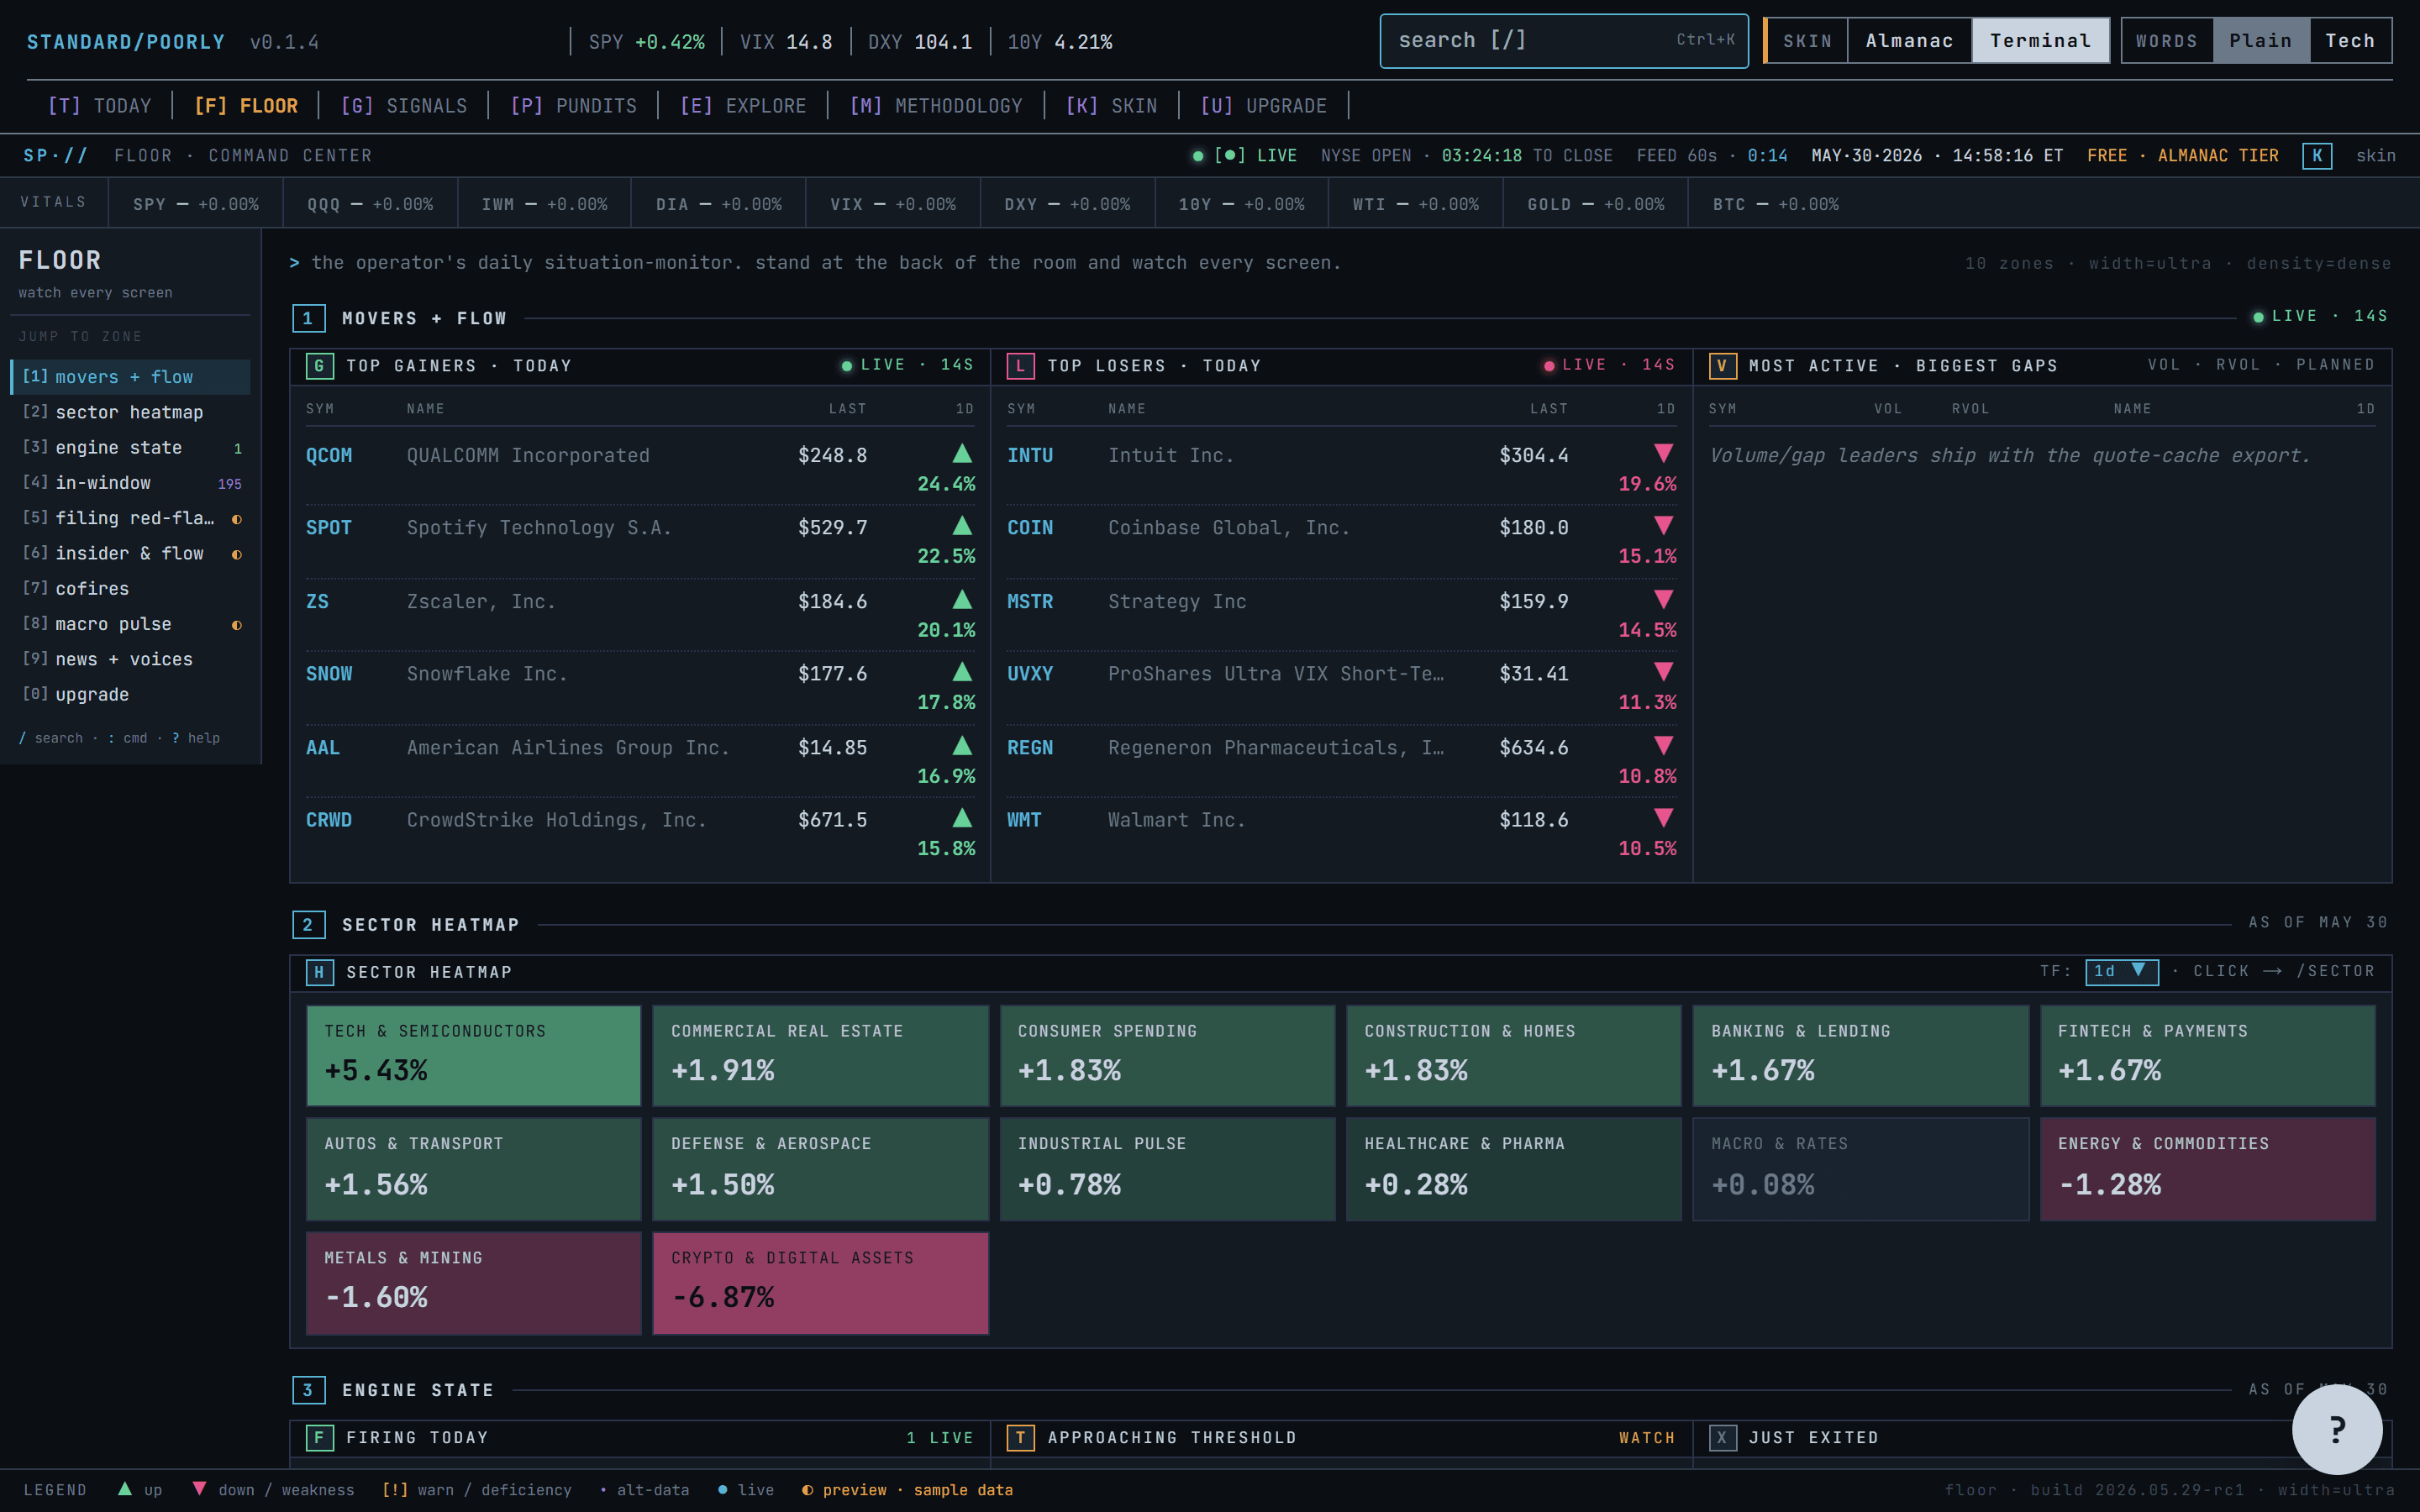The height and width of the screenshot is (1512, 2420).
Task: Open the SIGNALS tab
Action: tap(404, 106)
